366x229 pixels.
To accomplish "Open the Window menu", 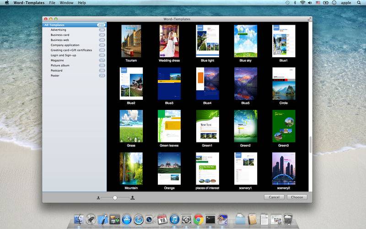I will click(x=66, y=3).
